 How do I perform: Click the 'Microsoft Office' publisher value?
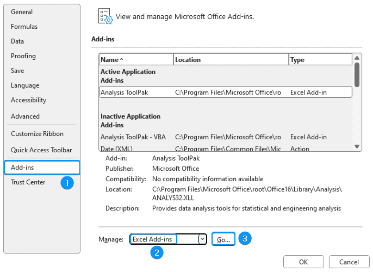[x=176, y=168]
